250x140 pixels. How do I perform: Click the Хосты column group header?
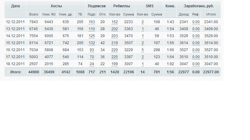click(56, 6)
